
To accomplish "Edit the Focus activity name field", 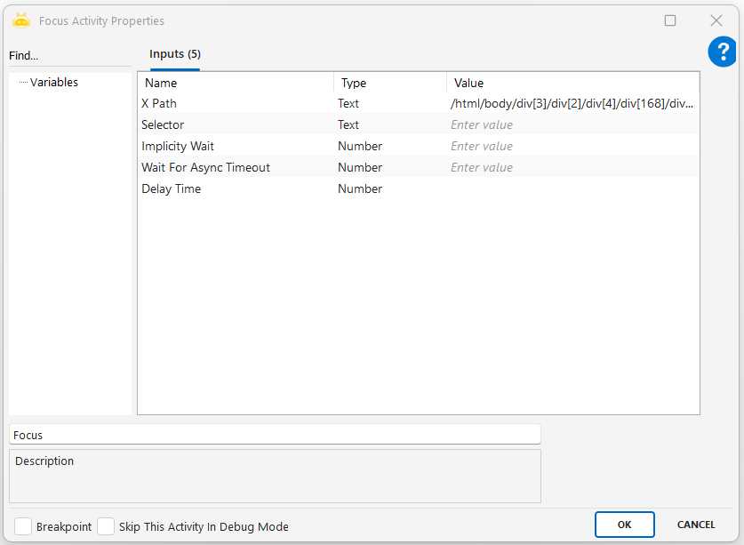I will (274, 435).
